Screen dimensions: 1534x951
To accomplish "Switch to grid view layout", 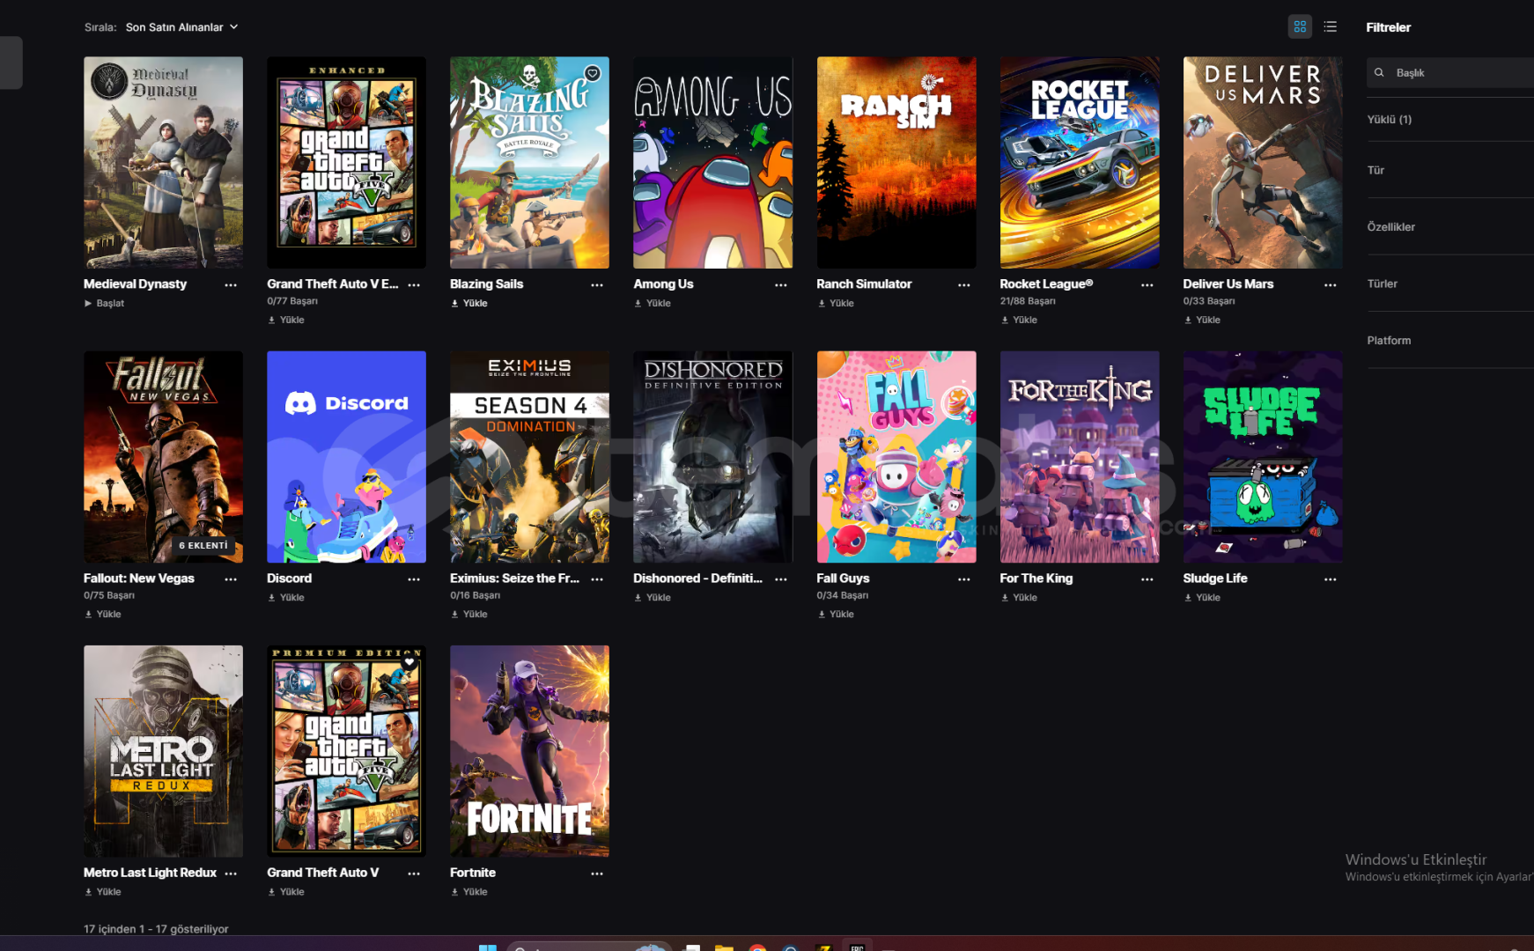I will point(1300,27).
